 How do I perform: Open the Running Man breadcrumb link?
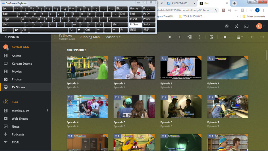(90, 37)
